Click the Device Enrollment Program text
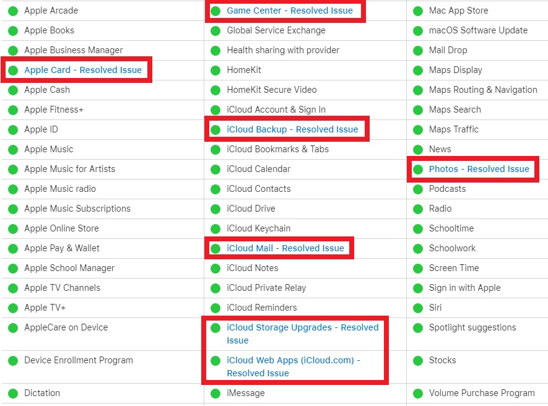This screenshot has width=548, height=406. coord(79,360)
